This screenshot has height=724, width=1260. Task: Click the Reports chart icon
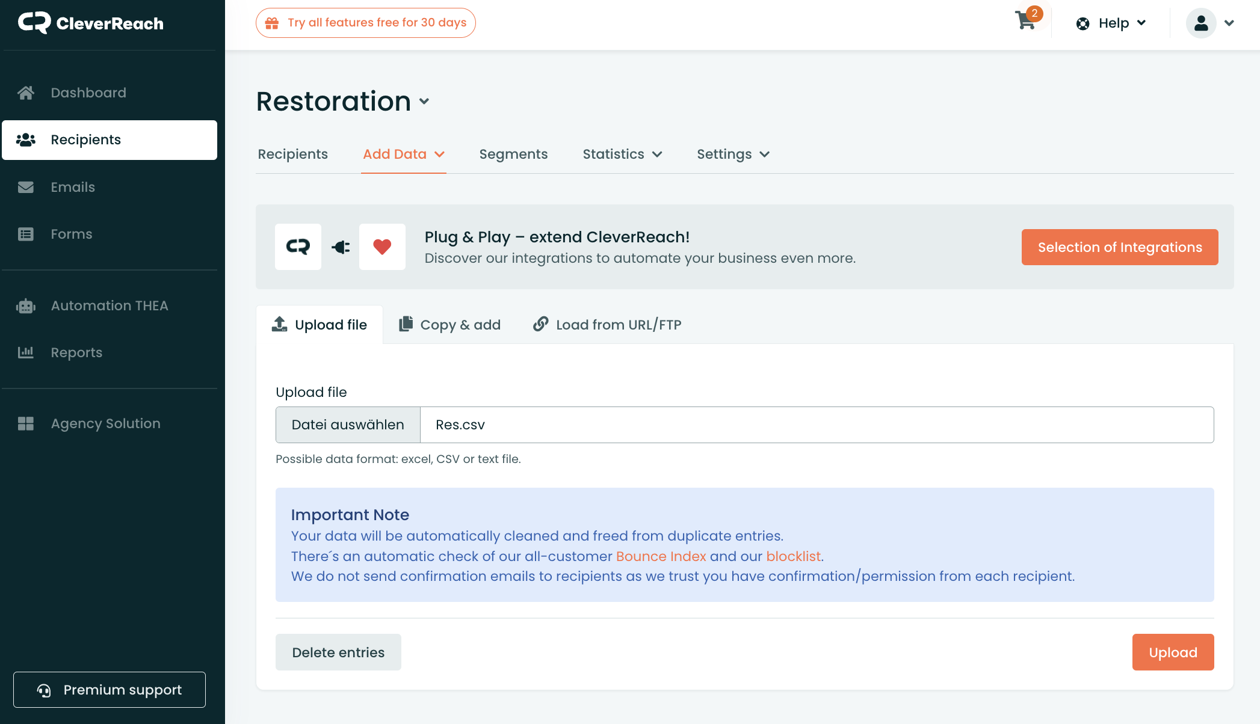click(26, 352)
